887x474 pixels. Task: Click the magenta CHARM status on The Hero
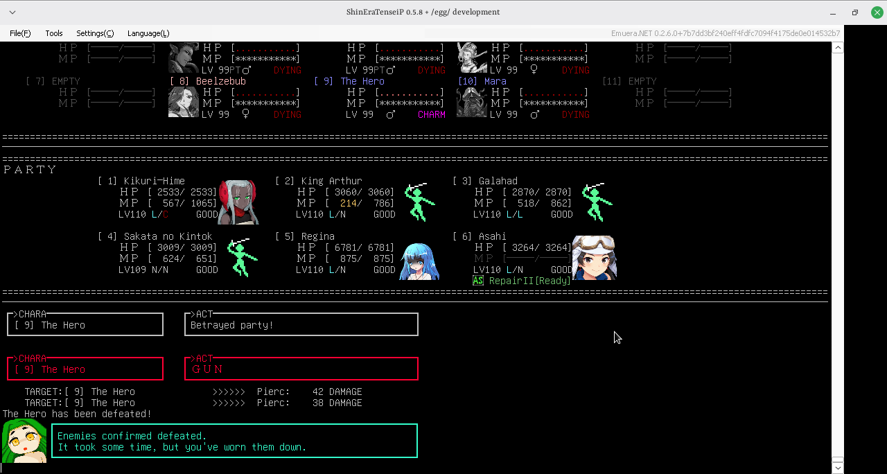point(432,114)
